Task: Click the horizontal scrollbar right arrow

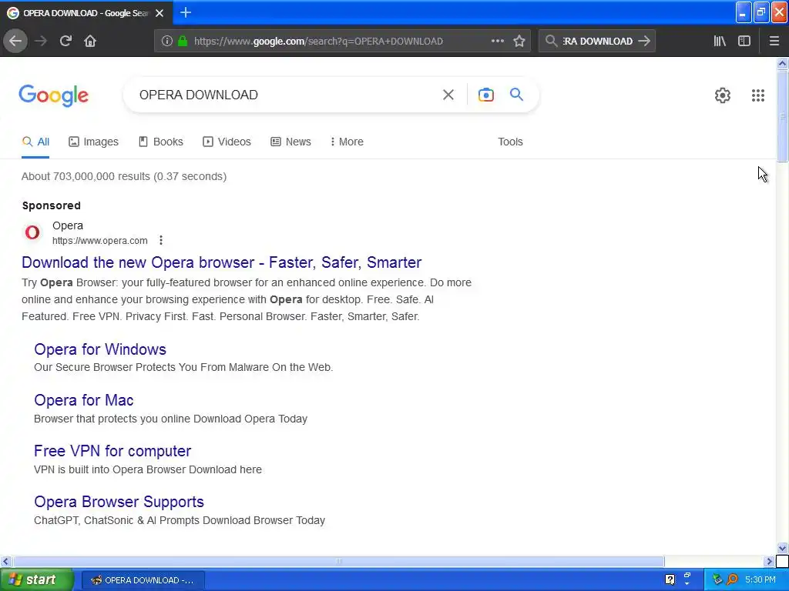Action: pyautogui.click(x=770, y=561)
